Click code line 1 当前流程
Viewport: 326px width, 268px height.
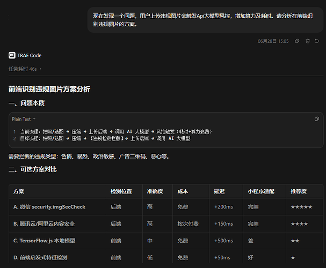[116, 131]
